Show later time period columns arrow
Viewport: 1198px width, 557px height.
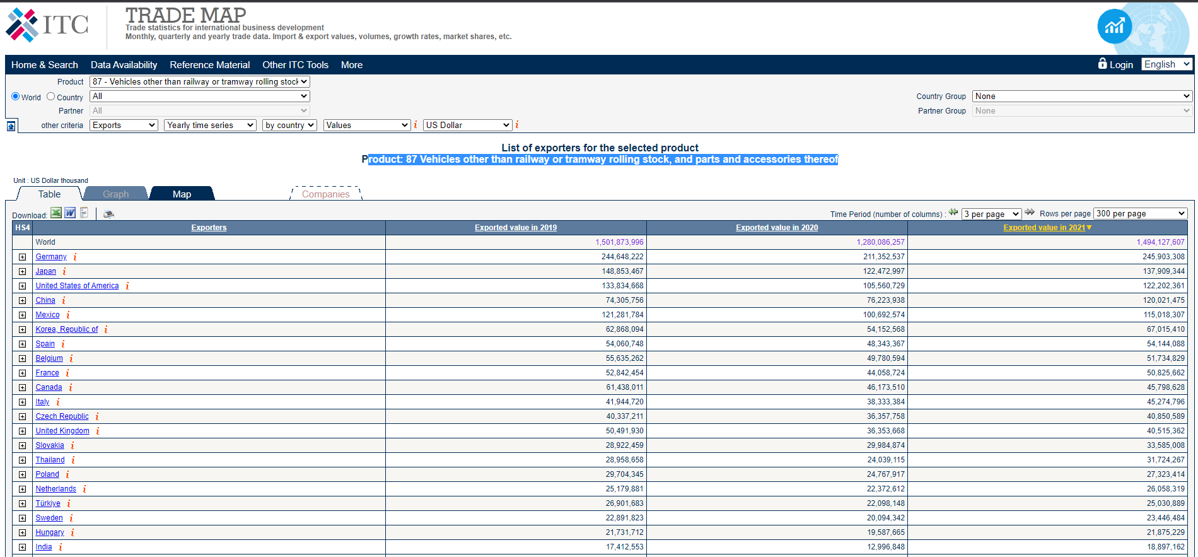(1030, 213)
